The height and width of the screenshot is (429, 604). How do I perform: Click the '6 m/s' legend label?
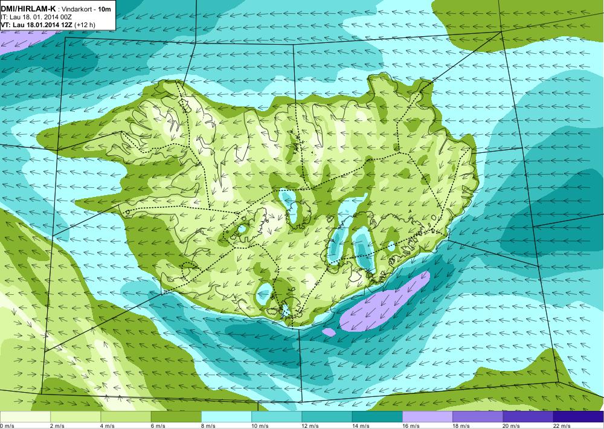tap(158, 426)
